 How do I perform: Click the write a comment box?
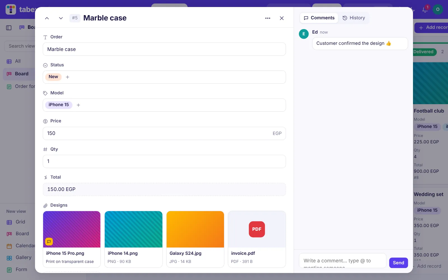[343, 261]
